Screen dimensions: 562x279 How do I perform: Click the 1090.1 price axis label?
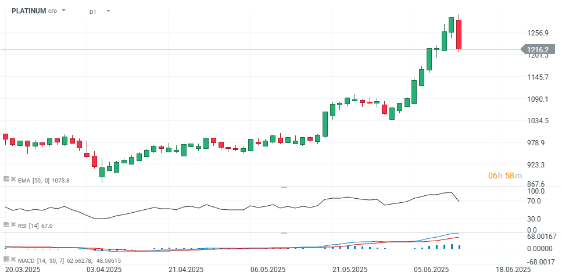[538, 99]
